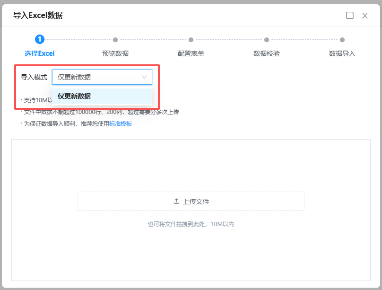Click the 导入模式 field label
The image size is (382, 290).
click(34, 77)
